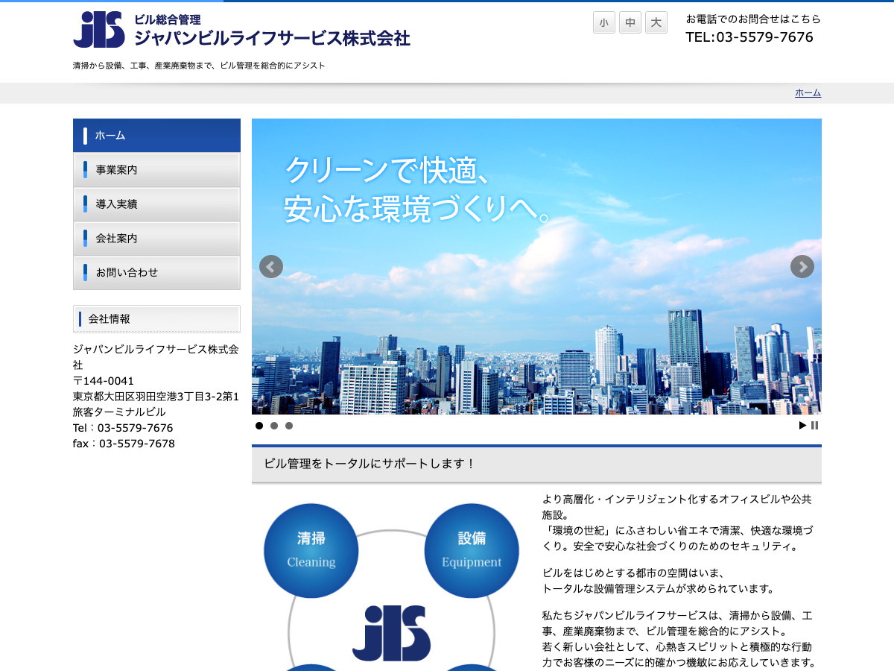Screen dimensions: 894x671
Task: Click ジャパンビルライフサービス株式会社 header title
Action: pyautogui.click(x=272, y=38)
